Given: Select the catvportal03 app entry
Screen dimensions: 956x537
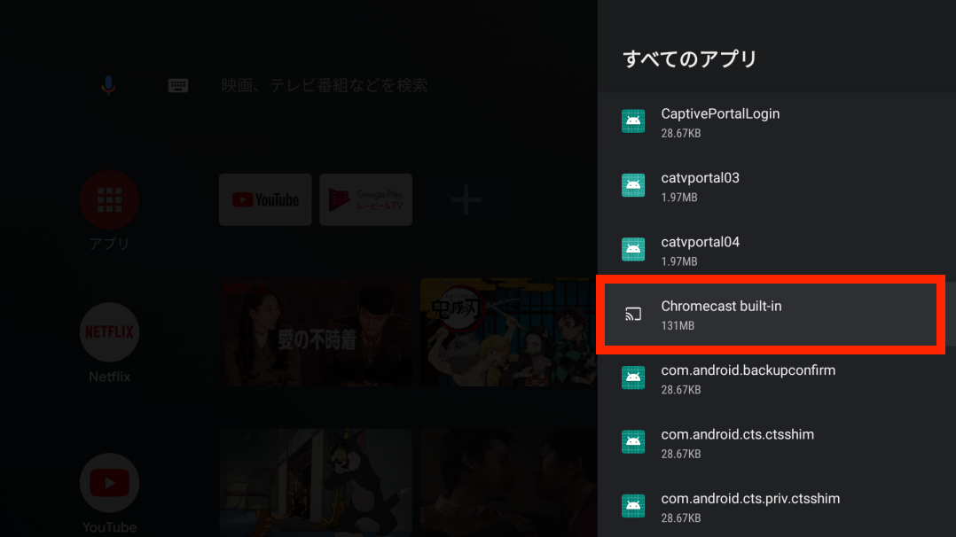Looking at the screenshot, I should tap(777, 186).
